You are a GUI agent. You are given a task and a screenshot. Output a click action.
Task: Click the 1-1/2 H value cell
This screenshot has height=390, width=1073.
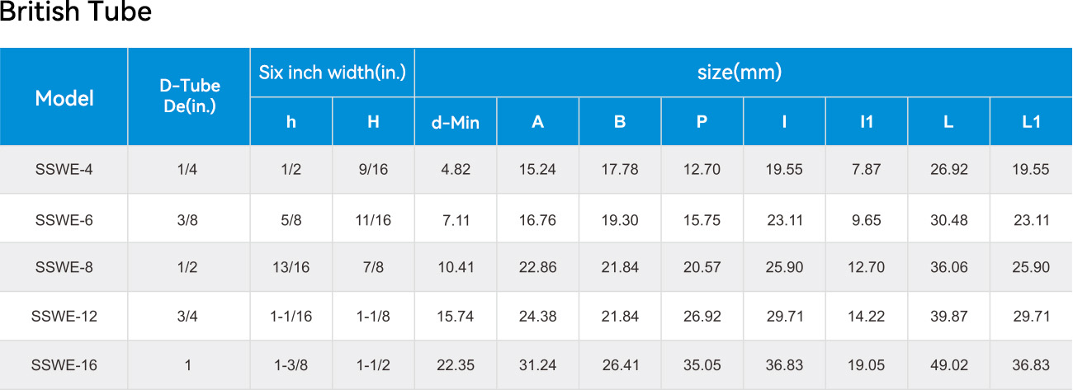(x=373, y=364)
